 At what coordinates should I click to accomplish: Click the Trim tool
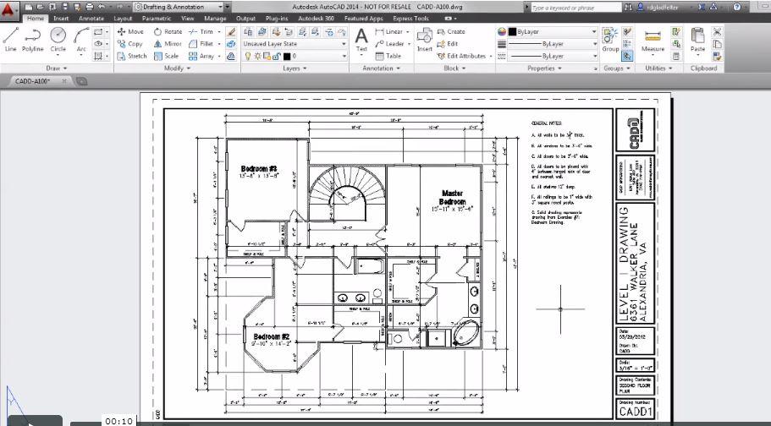[x=201, y=31]
